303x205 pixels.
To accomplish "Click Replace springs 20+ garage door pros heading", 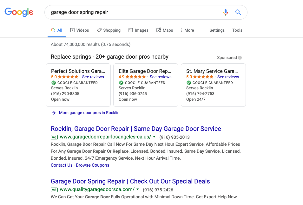I will (x=109, y=57).
